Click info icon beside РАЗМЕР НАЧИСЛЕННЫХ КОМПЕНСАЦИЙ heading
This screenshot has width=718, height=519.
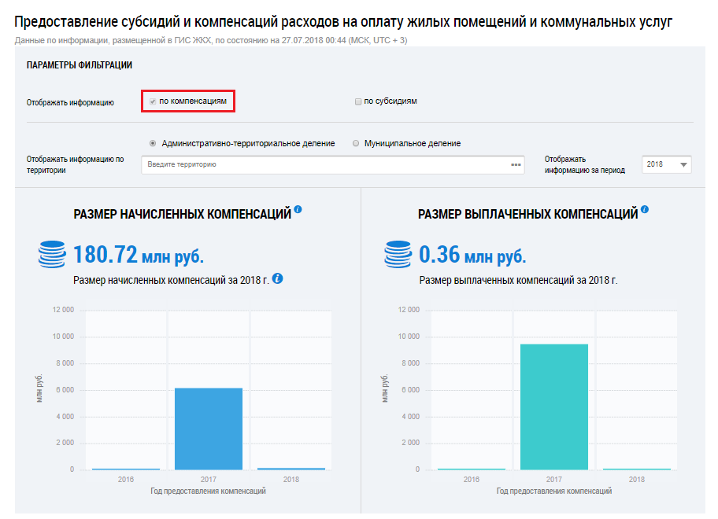[298, 211]
